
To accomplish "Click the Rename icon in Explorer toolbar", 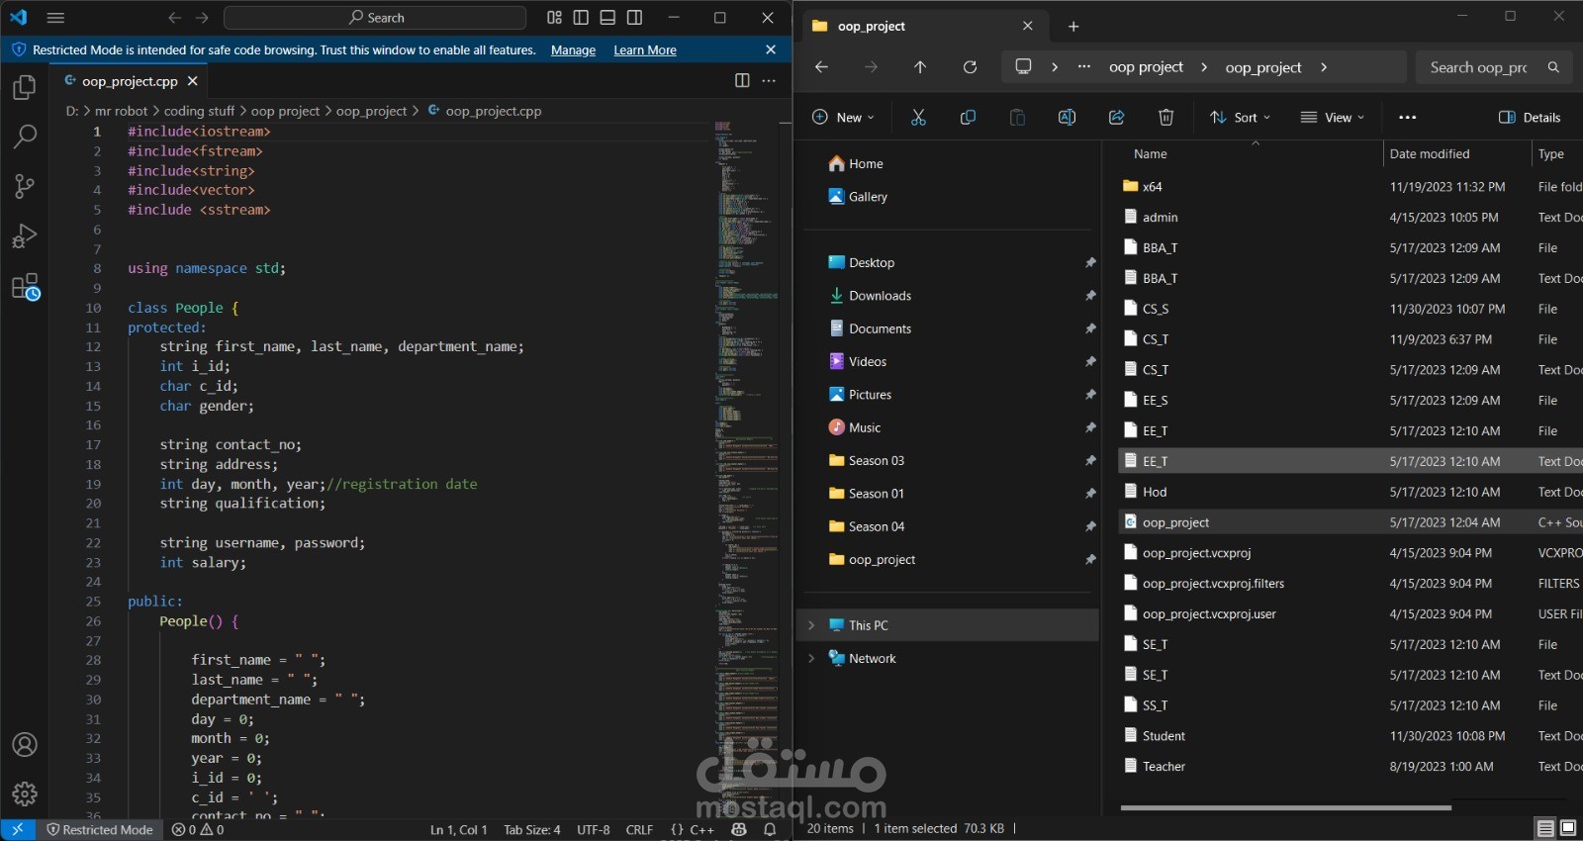I will pos(1067,117).
